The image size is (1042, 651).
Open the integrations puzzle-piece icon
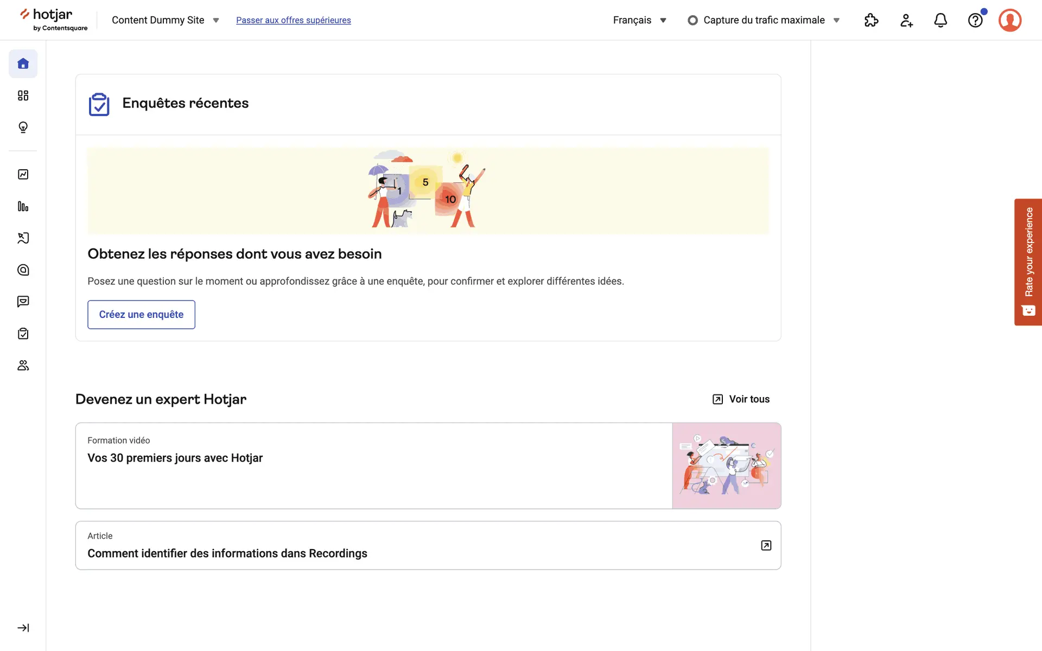coord(871,20)
